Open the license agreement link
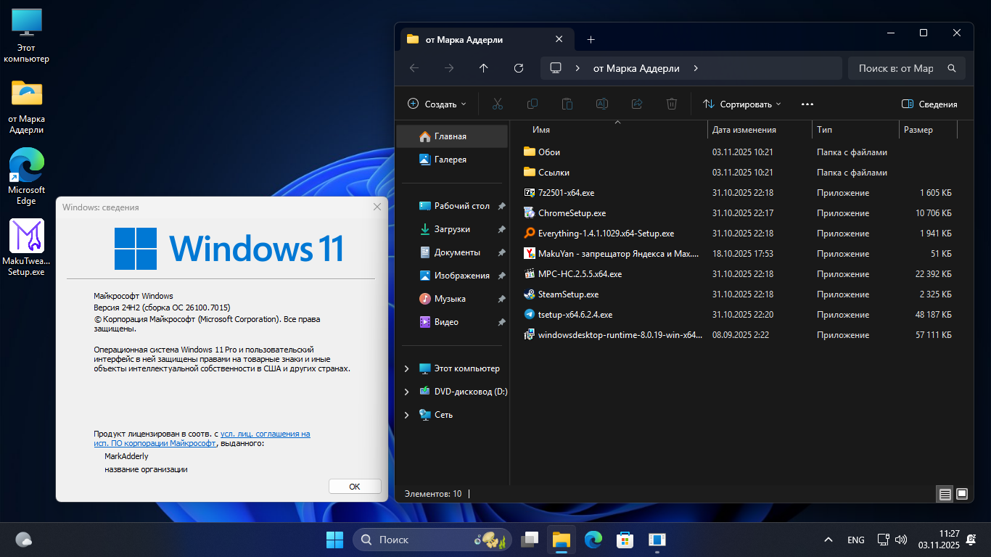This screenshot has width=991, height=557. (x=265, y=434)
